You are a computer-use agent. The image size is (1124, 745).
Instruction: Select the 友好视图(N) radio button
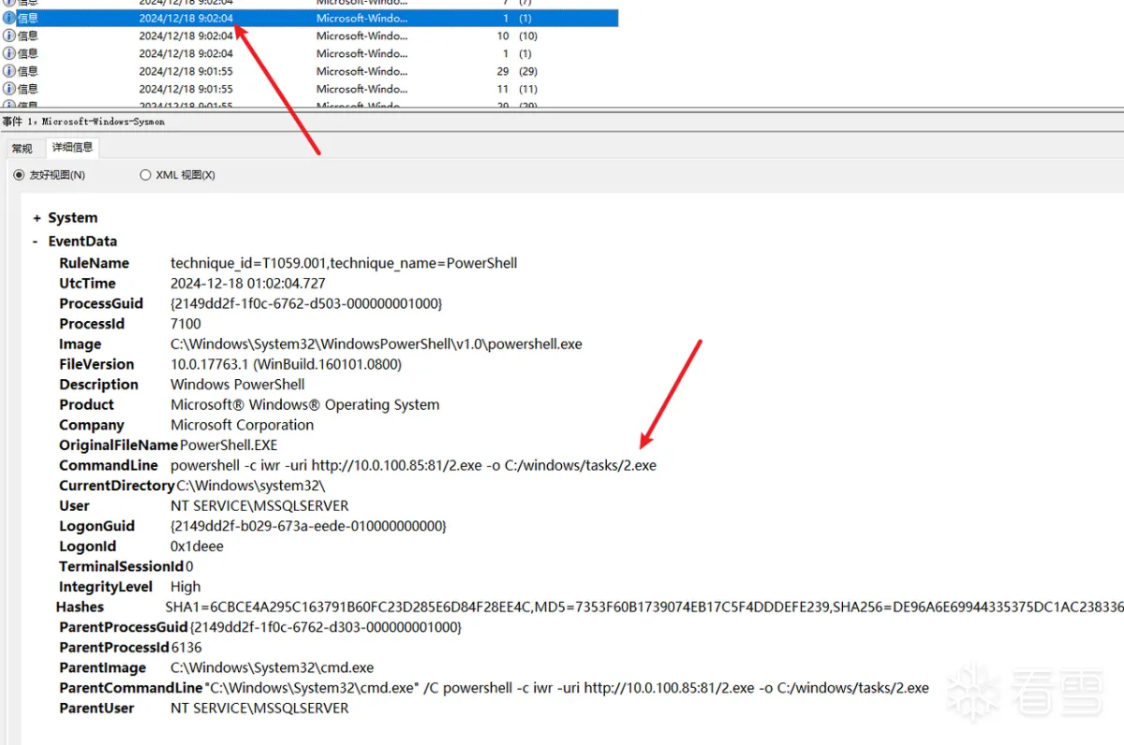19,175
